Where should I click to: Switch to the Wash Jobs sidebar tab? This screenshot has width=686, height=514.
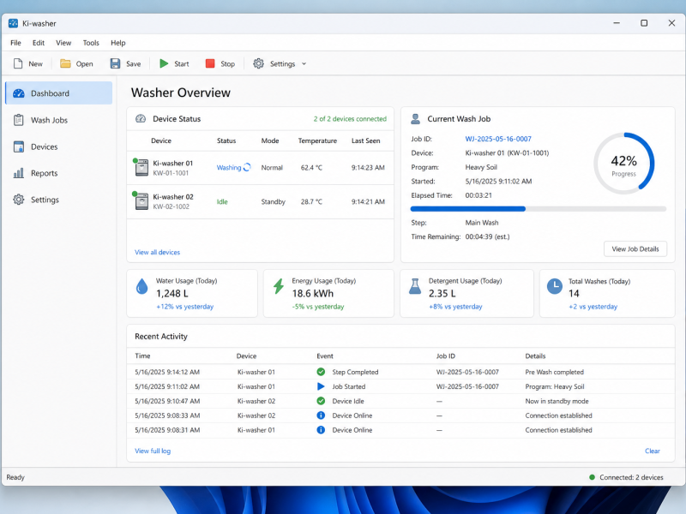[58, 120]
